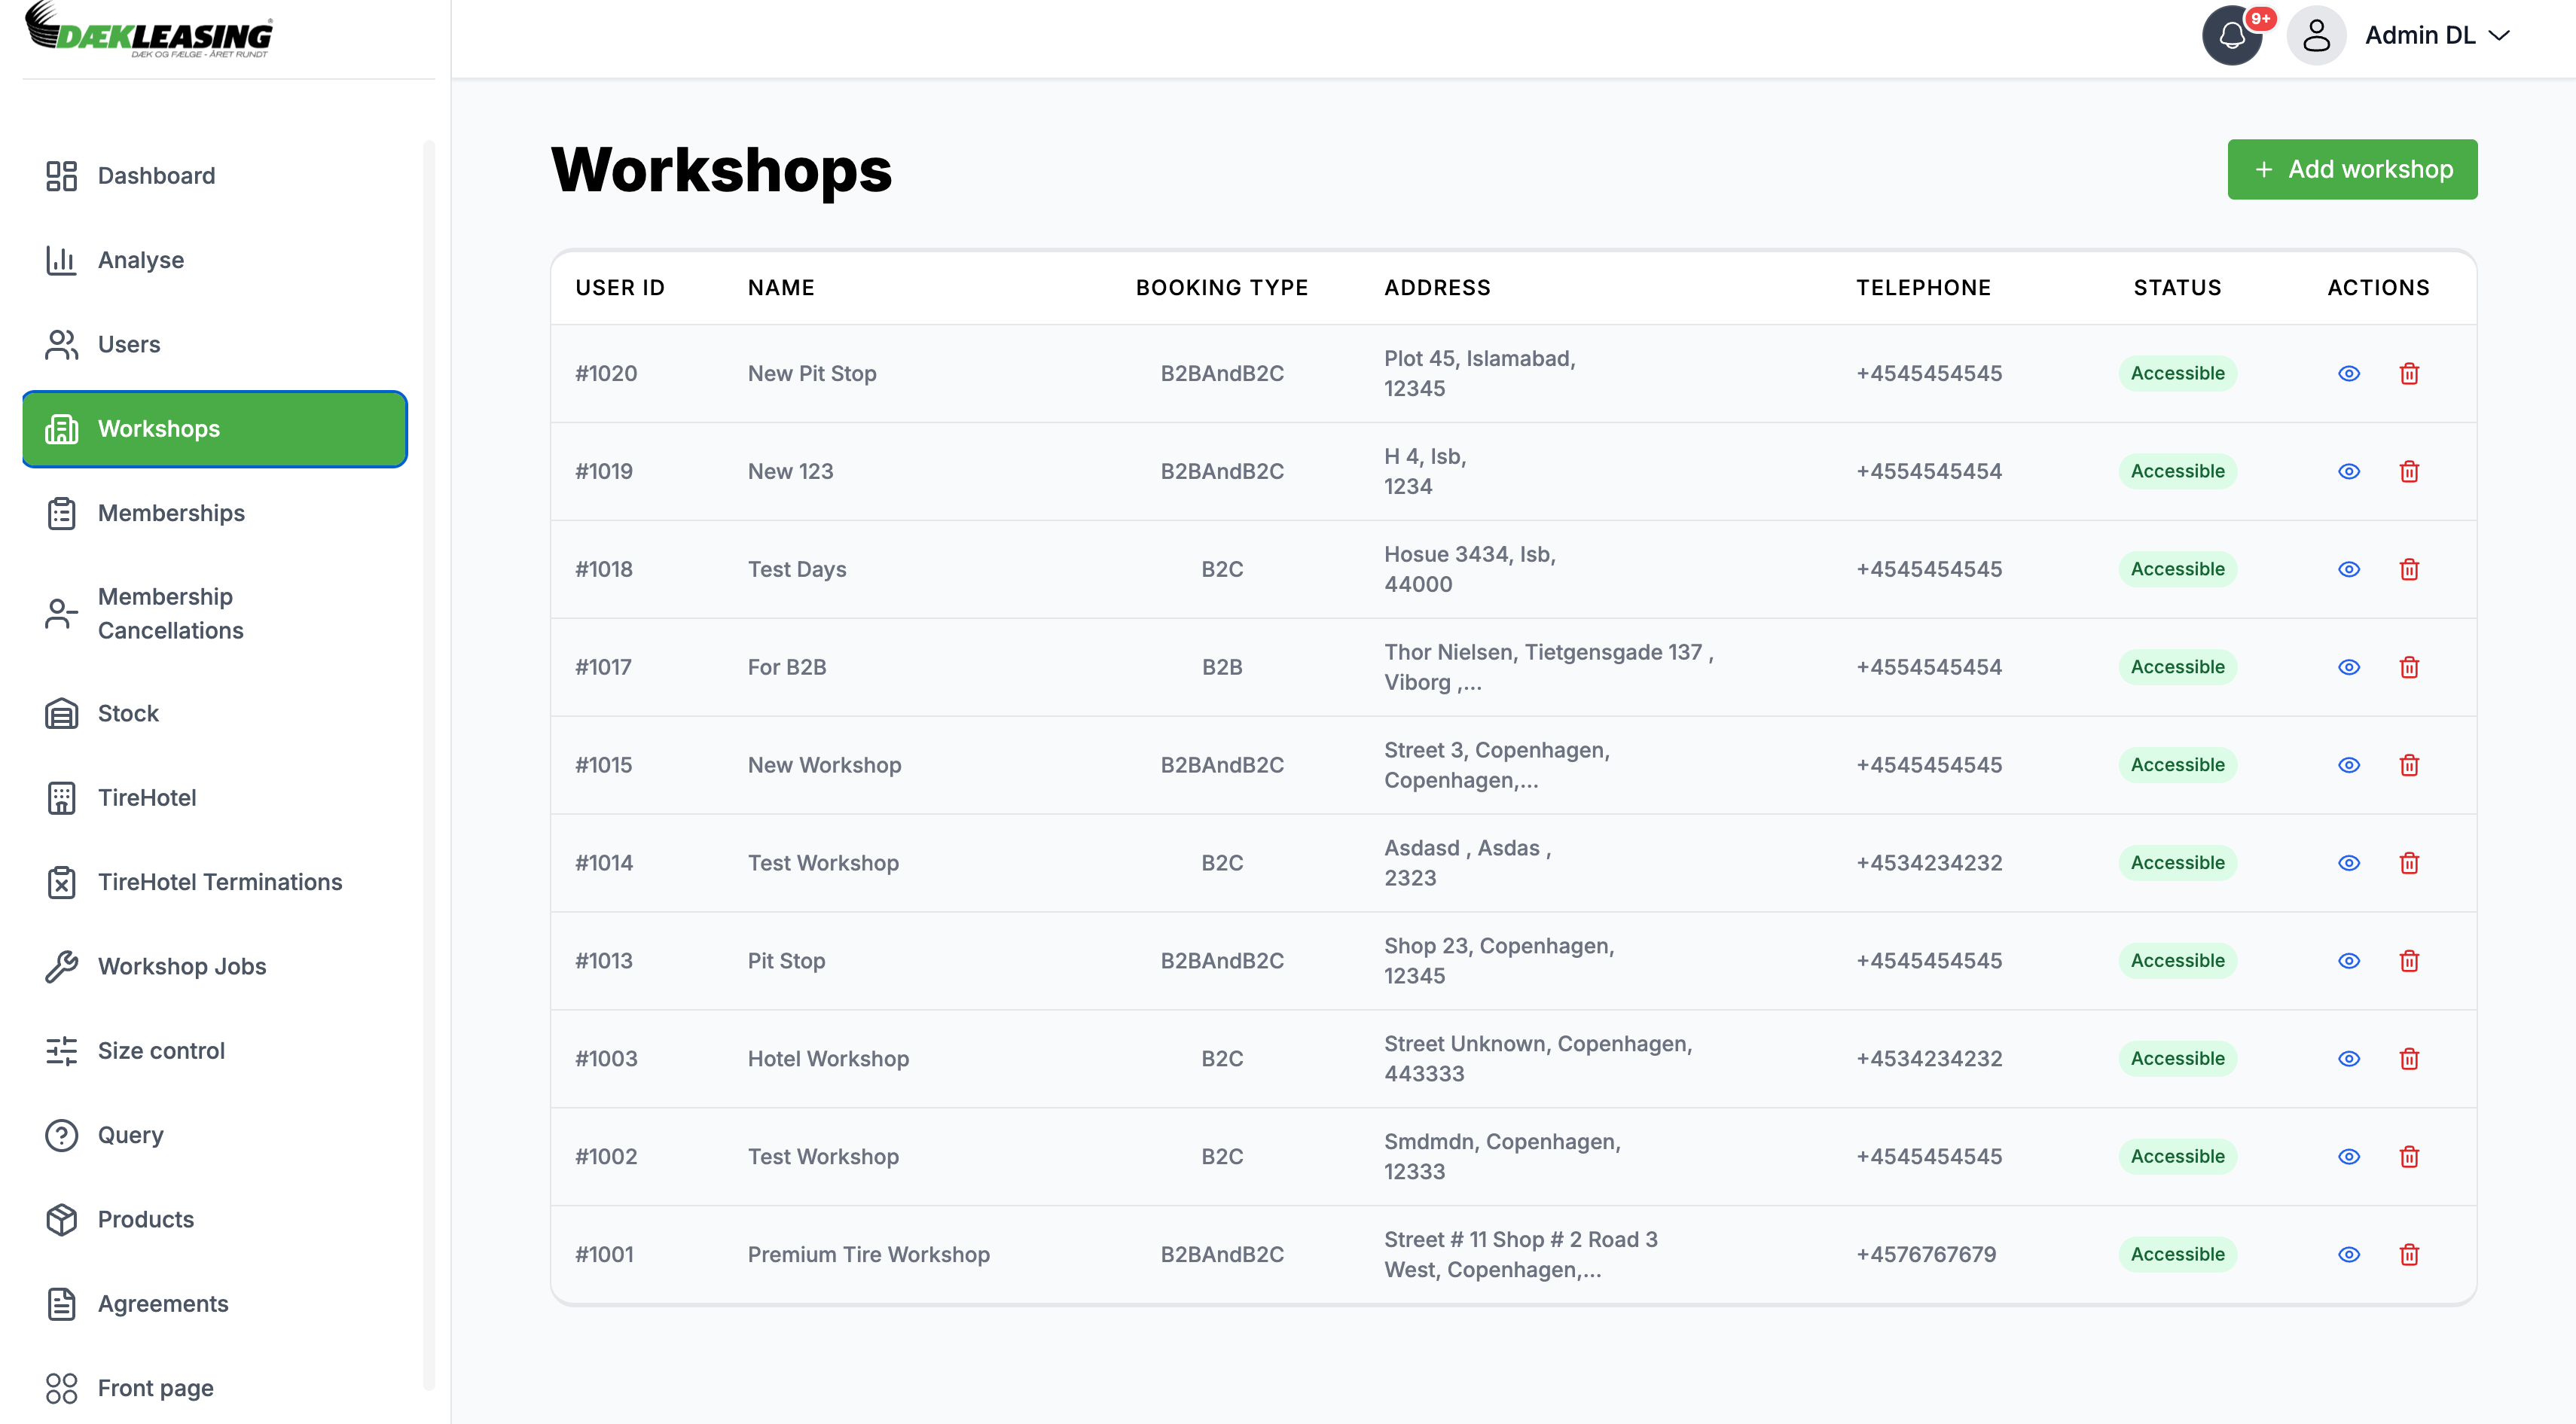Click the TireHotel building icon
Image resolution: width=2576 pixels, height=1424 pixels.
61,798
